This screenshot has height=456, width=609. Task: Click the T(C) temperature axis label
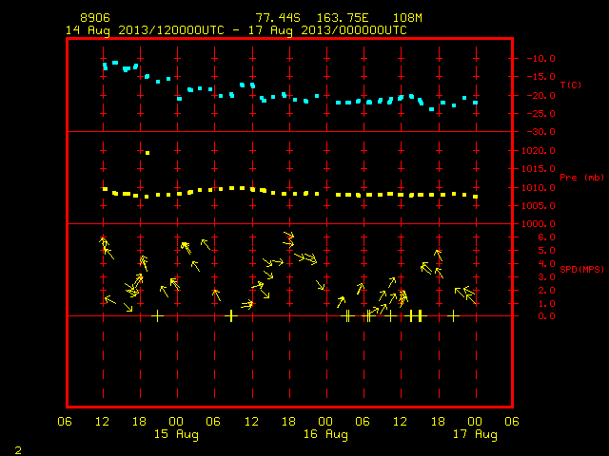(x=571, y=85)
